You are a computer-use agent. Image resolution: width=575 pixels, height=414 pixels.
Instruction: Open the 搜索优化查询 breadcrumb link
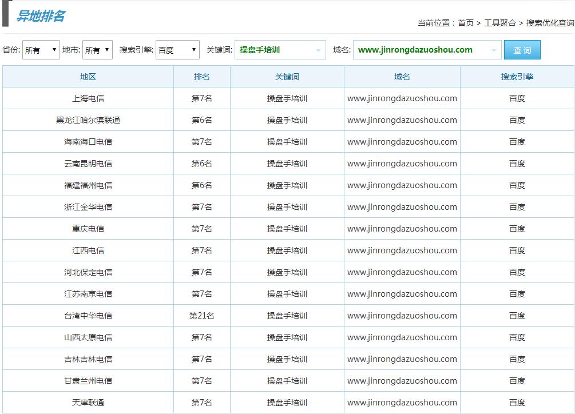(x=550, y=23)
